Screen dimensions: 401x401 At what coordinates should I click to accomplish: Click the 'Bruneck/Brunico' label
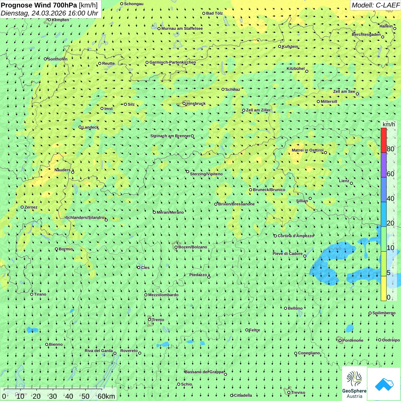[269, 190]
